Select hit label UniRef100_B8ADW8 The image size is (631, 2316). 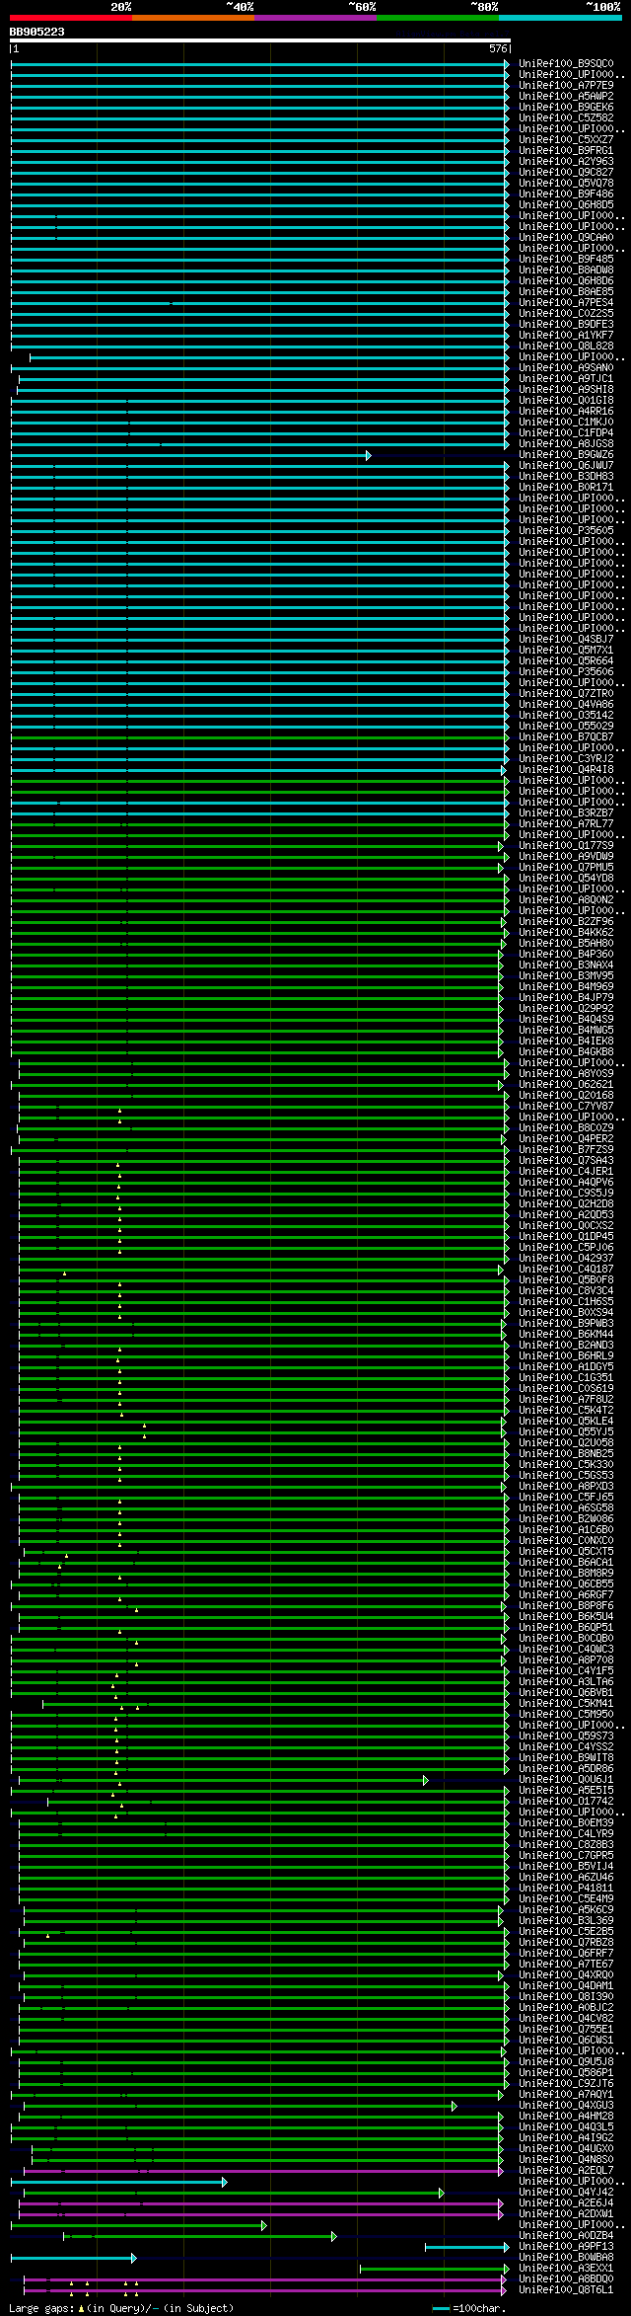coord(566,270)
